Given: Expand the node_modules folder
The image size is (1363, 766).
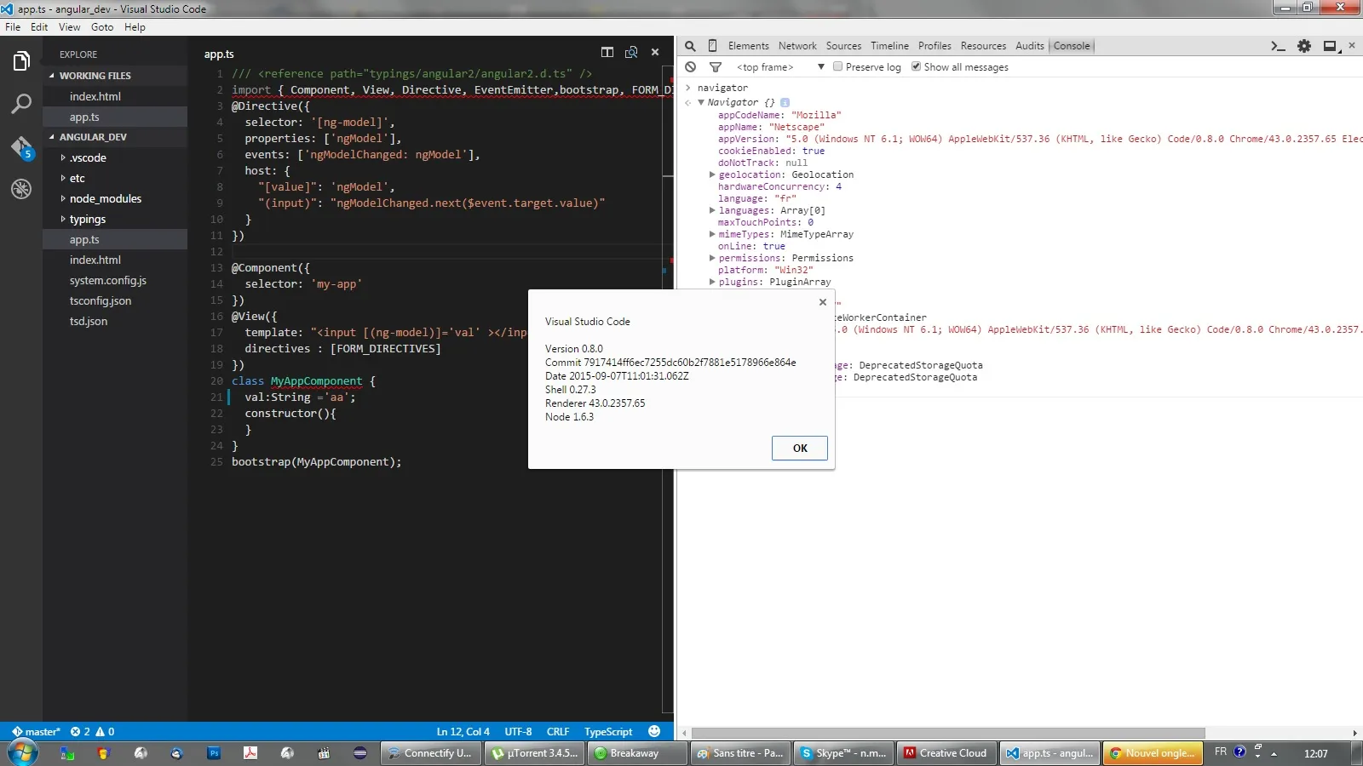Looking at the screenshot, I should coord(63,198).
